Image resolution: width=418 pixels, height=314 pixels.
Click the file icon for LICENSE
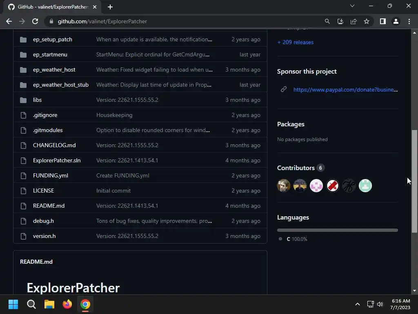(x=23, y=191)
